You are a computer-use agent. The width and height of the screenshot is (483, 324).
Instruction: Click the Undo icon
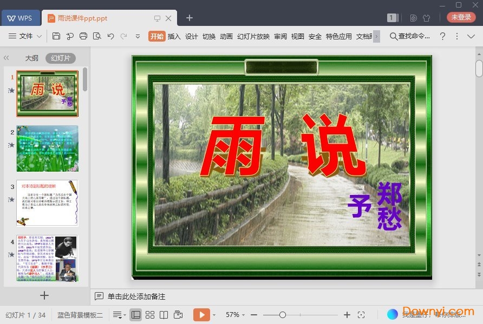click(111, 36)
